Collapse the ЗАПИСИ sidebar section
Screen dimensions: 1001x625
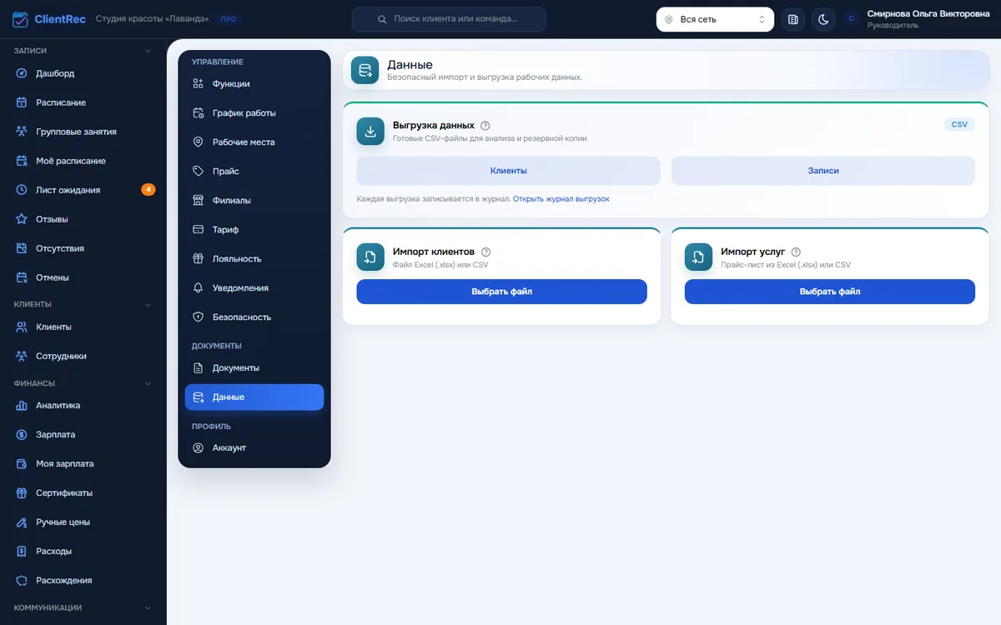148,51
